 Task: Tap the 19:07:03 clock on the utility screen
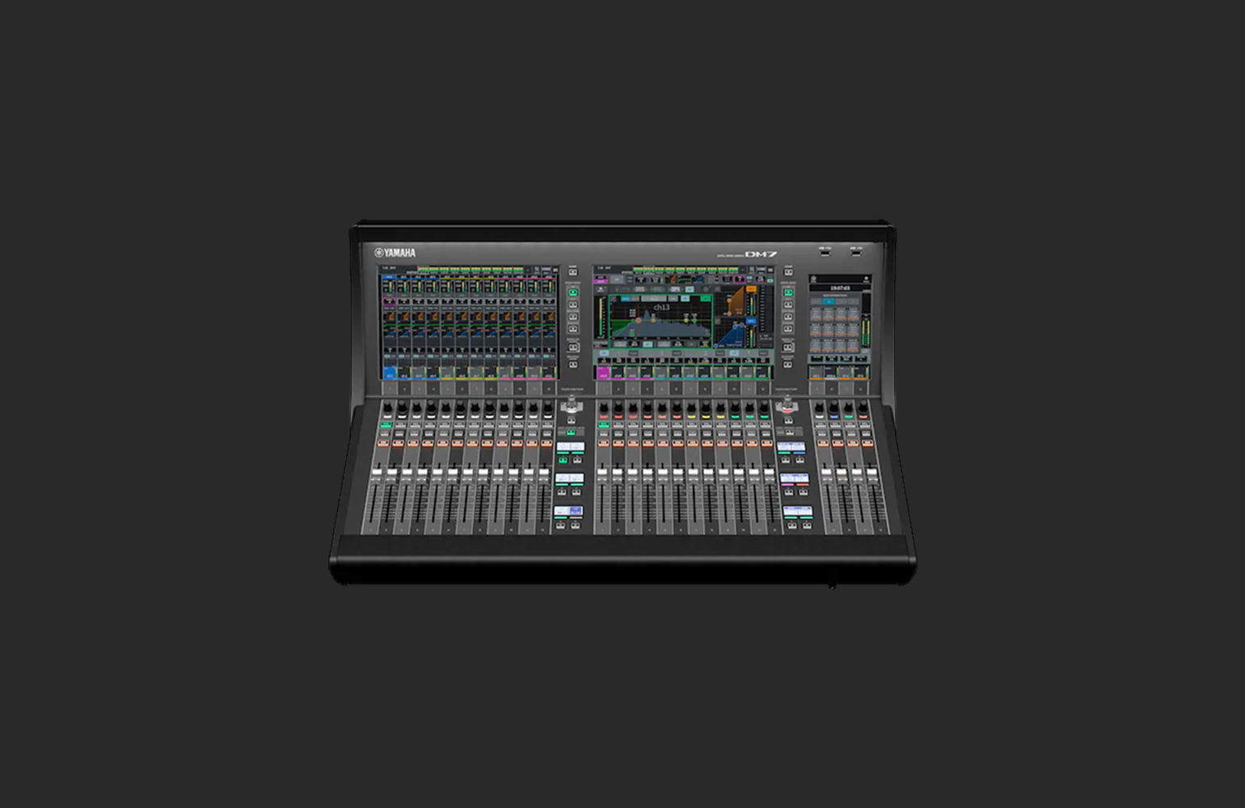tap(840, 288)
